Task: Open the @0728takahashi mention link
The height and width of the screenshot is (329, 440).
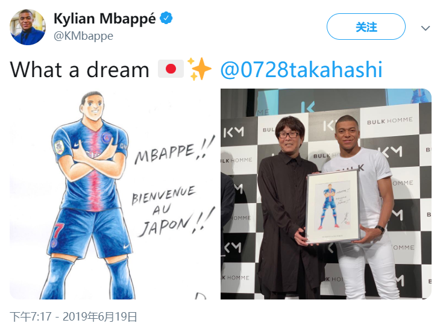Action: pos(301,70)
